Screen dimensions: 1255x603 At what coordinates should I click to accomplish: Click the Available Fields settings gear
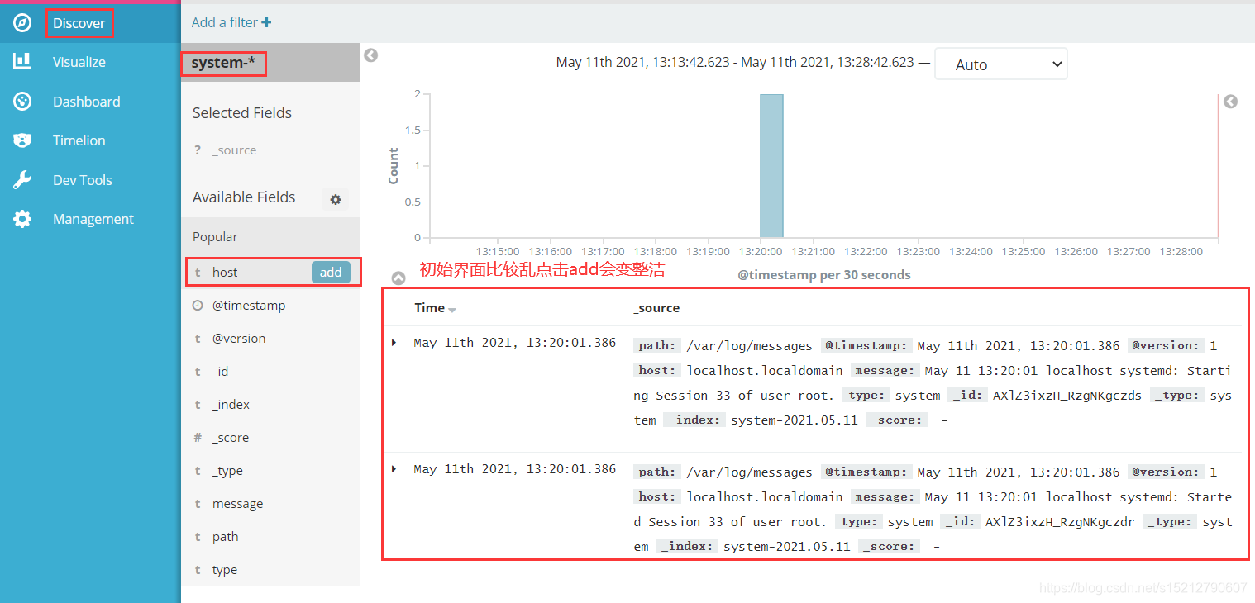point(336,199)
